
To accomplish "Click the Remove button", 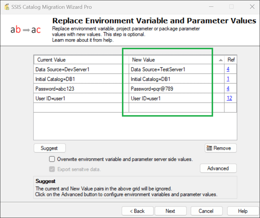I will 221,148.
